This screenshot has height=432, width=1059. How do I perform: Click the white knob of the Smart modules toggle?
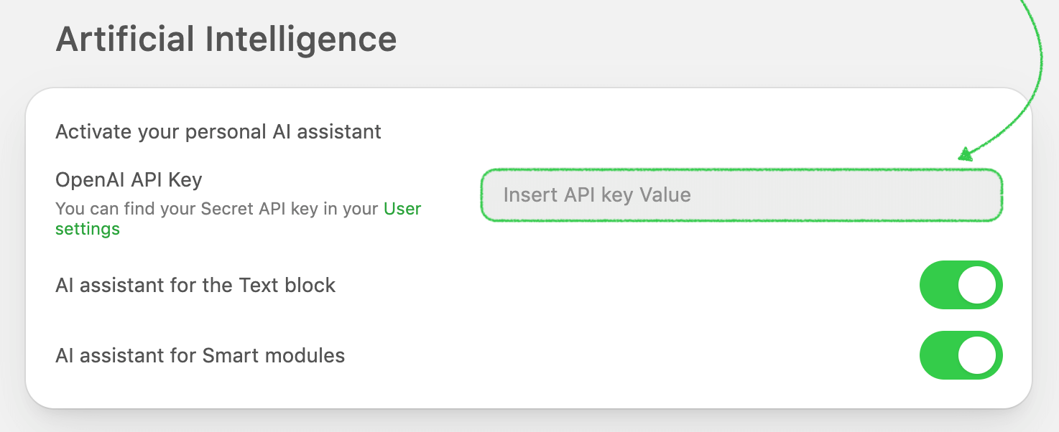977,355
